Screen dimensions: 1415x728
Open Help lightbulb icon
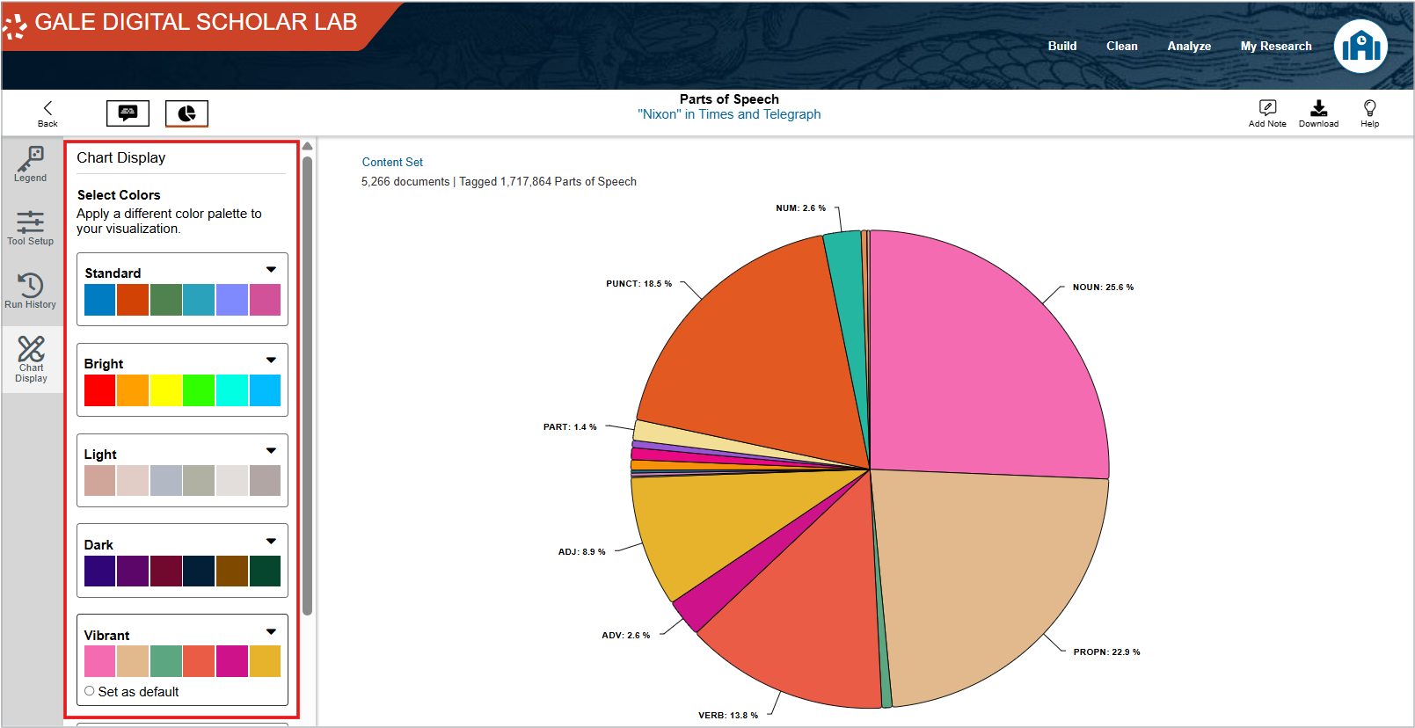tap(1369, 113)
